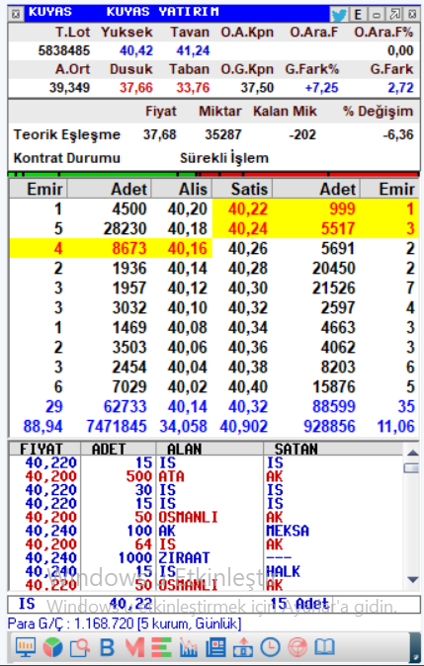Open the clock time icon
Viewport: 424px width, 666px height.
(x=270, y=647)
